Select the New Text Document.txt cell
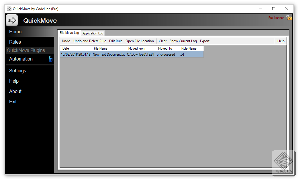This screenshot has height=179, width=298. (109, 55)
